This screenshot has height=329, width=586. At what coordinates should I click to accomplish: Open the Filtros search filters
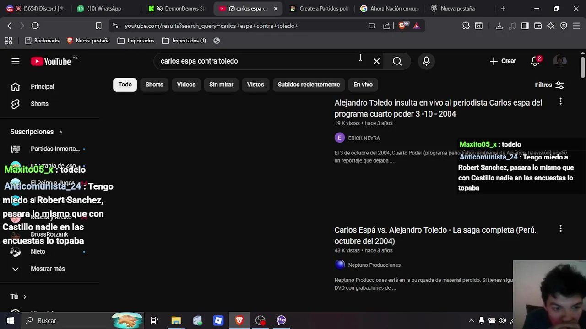click(x=549, y=85)
